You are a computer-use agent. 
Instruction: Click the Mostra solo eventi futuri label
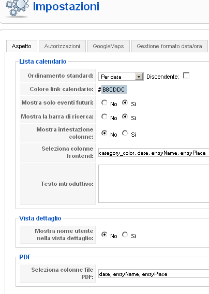pyautogui.click(x=57, y=102)
